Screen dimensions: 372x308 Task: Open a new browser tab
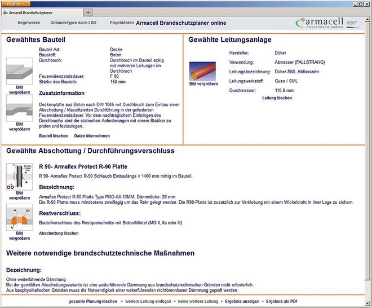pyautogui.click(x=88, y=12)
